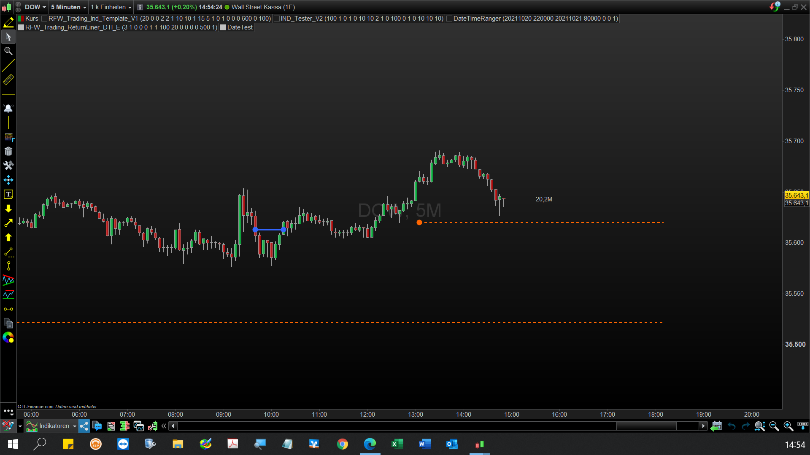
Task: Open Excel from the Windows taskbar
Action: (397, 444)
